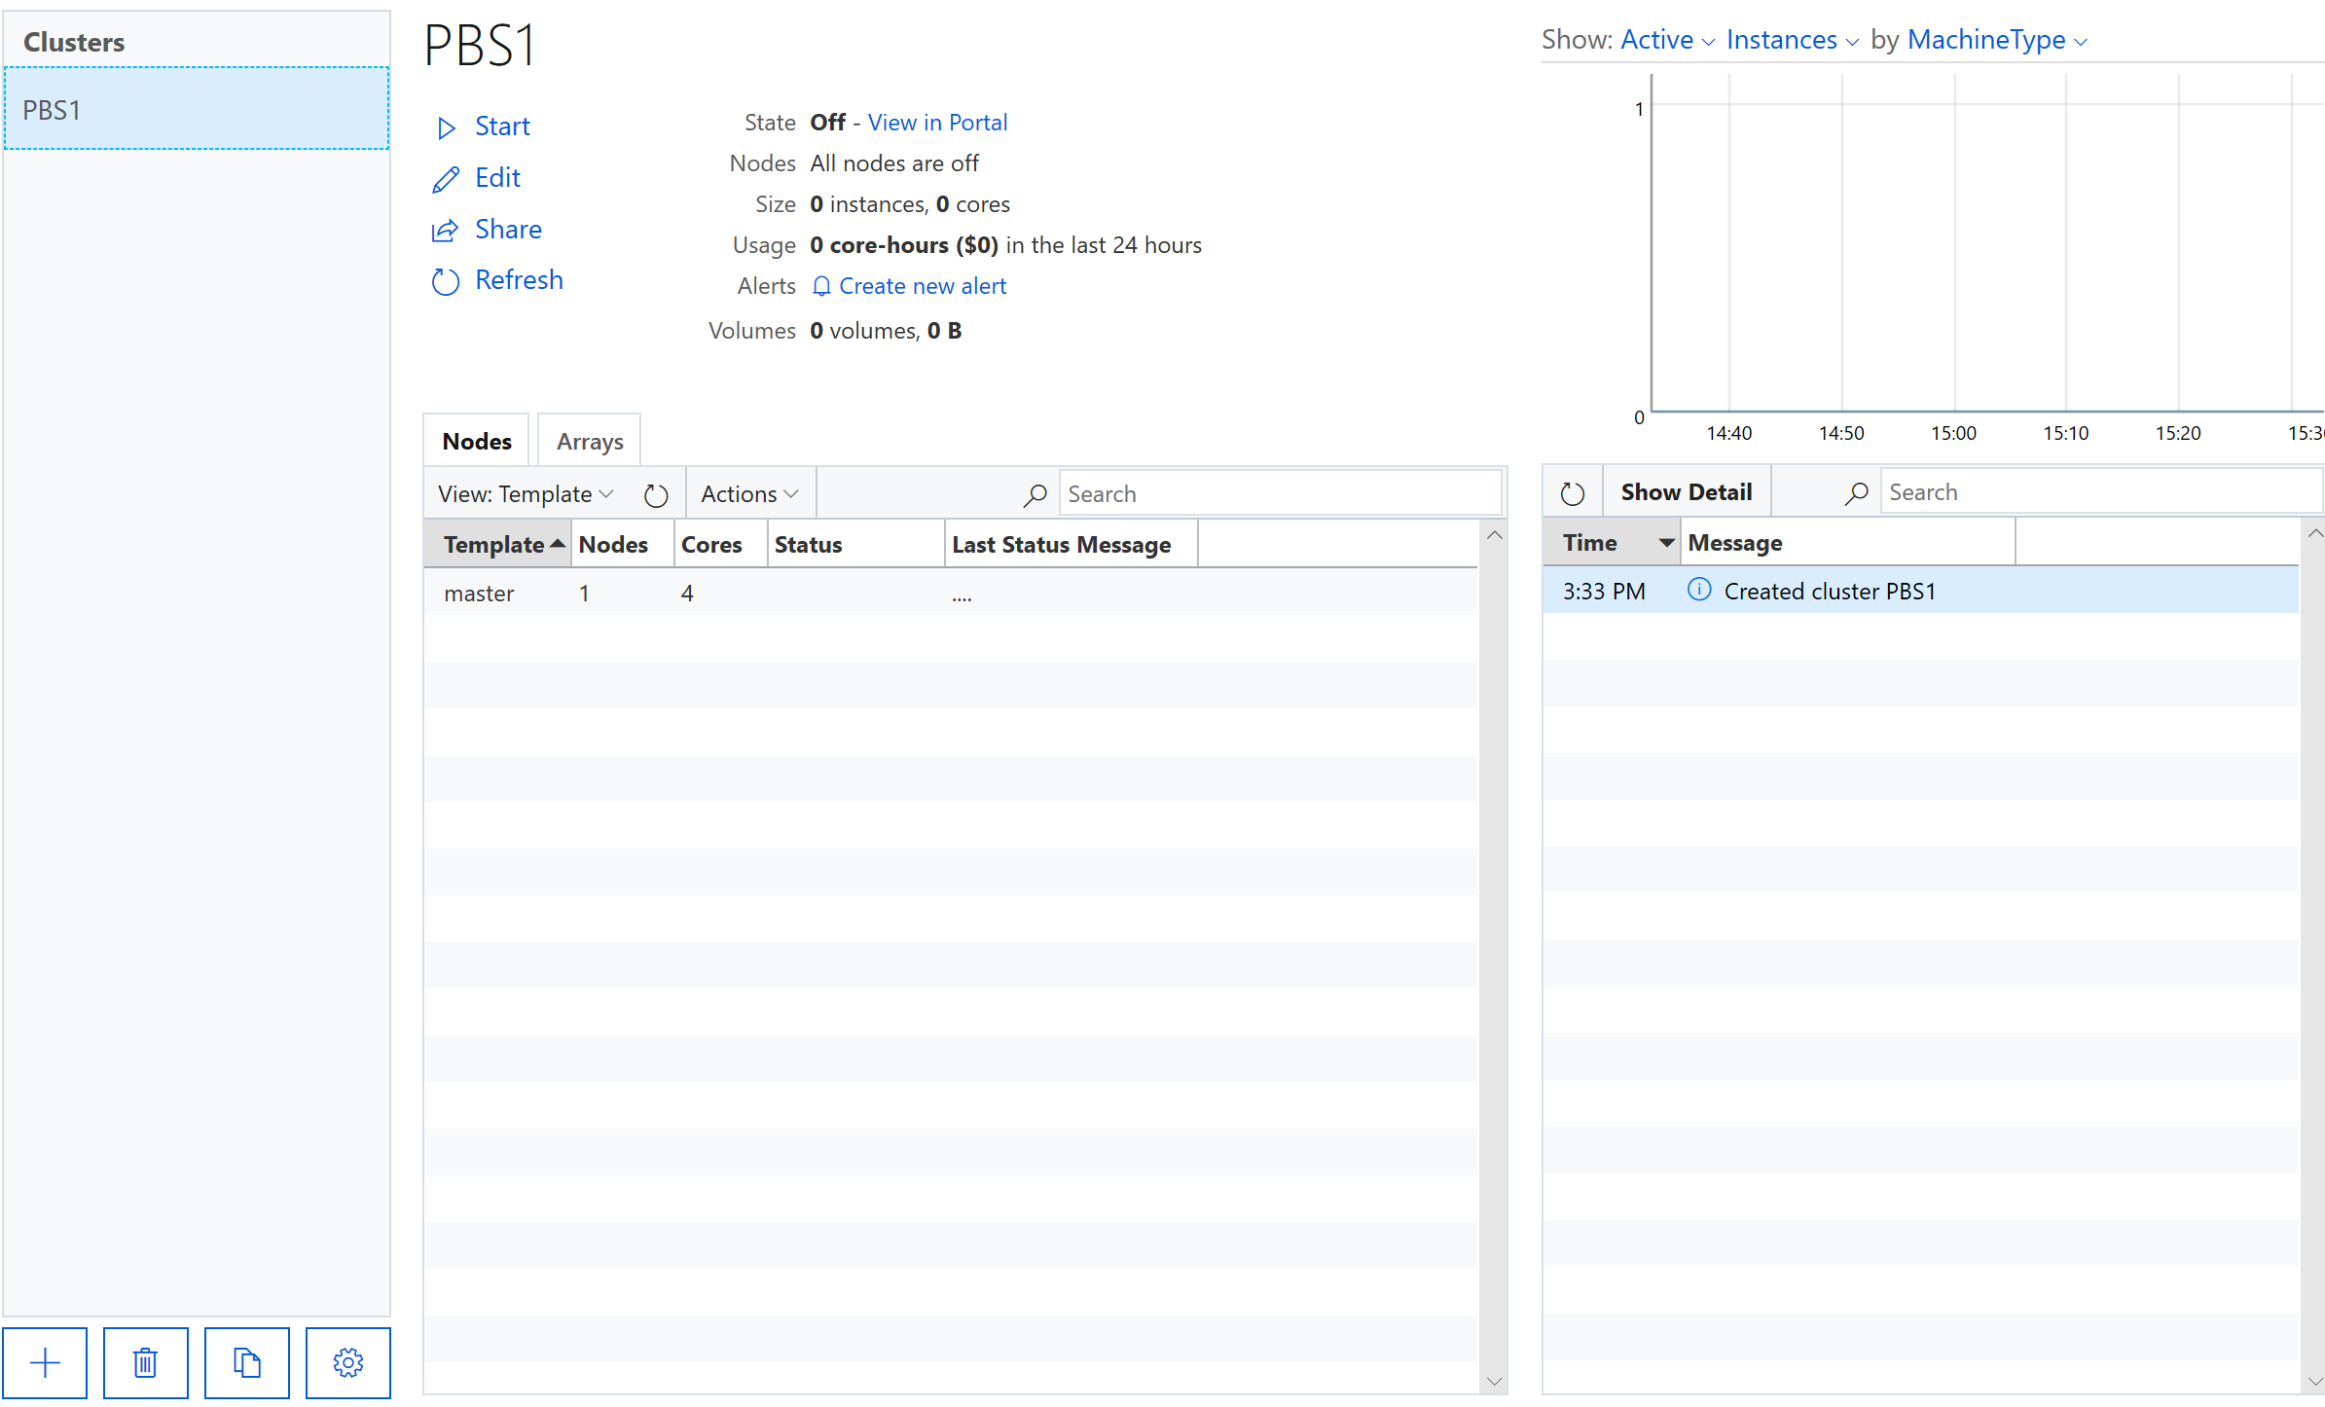Viewport: 2325px width, 1407px height.
Task: Click the Show Detail button
Action: coord(1686,491)
